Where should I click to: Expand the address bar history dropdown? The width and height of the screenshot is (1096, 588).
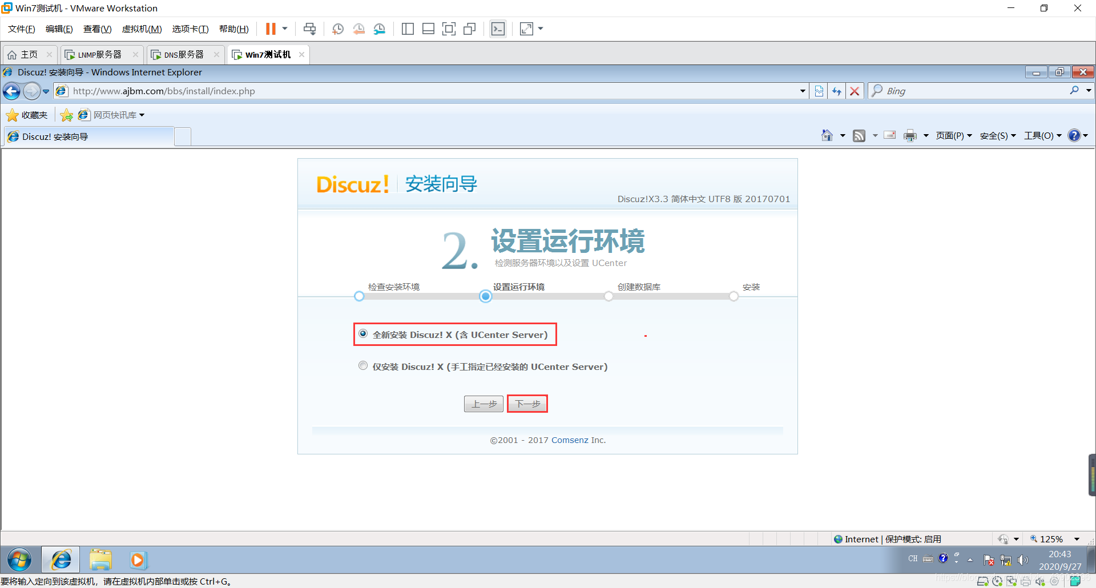[x=802, y=91]
